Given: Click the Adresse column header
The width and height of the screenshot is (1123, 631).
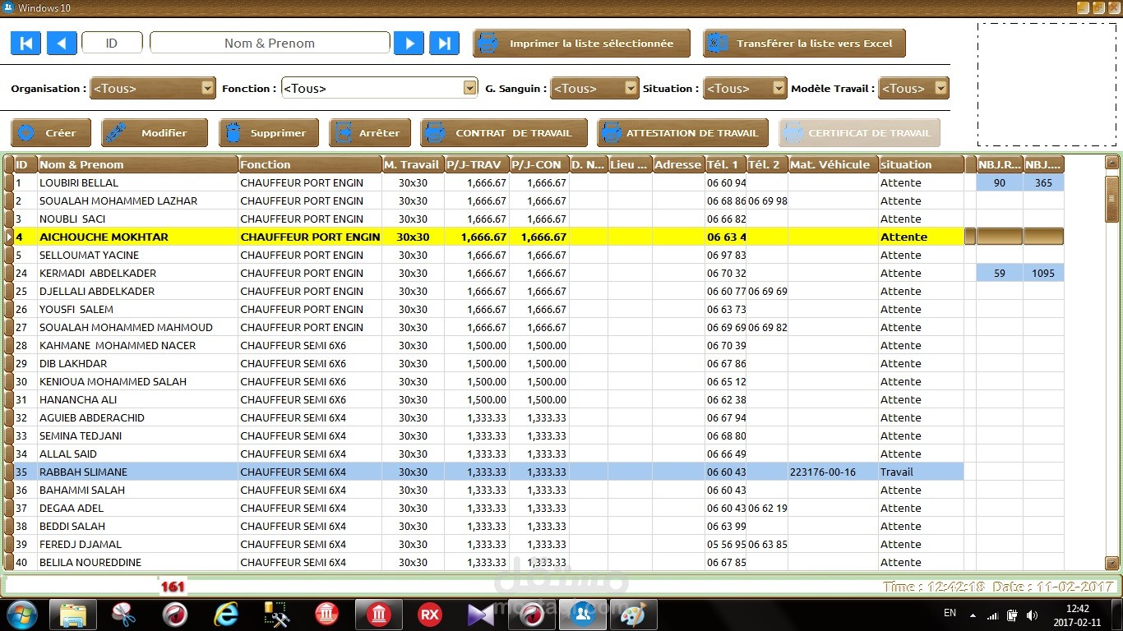Looking at the screenshot, I should [x=678, y=164].
